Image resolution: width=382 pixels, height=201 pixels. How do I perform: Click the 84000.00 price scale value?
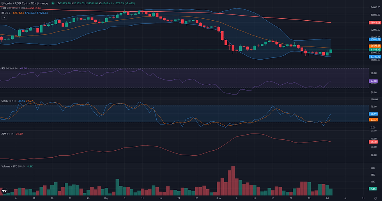pos(375,7)
